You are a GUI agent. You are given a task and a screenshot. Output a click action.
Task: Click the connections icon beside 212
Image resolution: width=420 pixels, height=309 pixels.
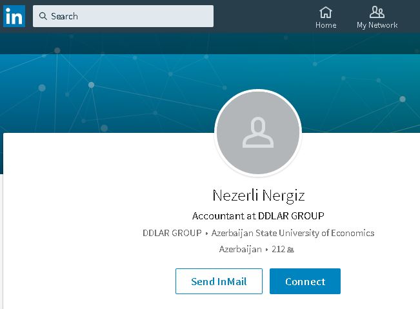click(x=291, y=250)
